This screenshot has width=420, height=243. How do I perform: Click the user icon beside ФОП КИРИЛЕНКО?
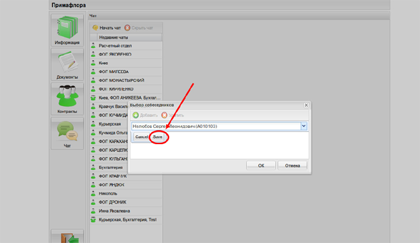click(x=93, y=89)
